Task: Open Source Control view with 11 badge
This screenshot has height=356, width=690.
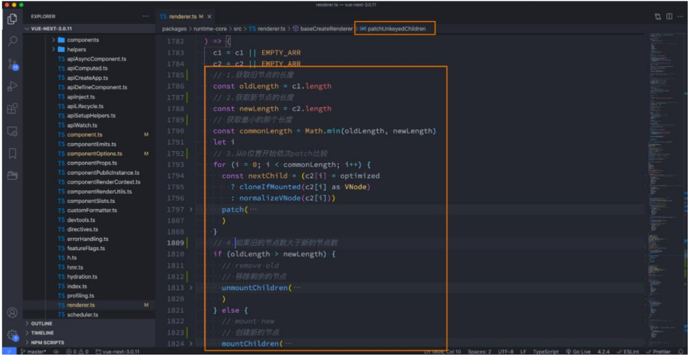Action: pos(13,64)
